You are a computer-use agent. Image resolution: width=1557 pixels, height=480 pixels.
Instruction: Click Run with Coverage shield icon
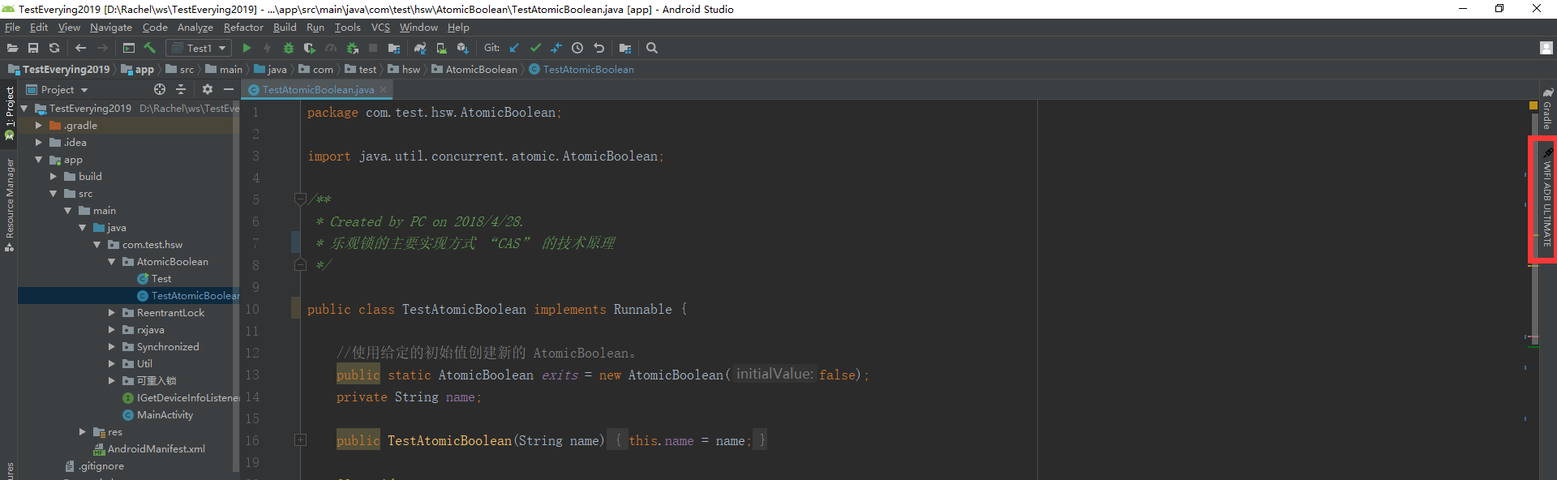pyautogui.click(x=309, y=49)
